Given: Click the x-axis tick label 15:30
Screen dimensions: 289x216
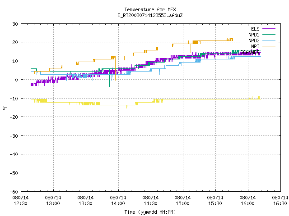Looking at the screenshot, I should tap(215, 203).
